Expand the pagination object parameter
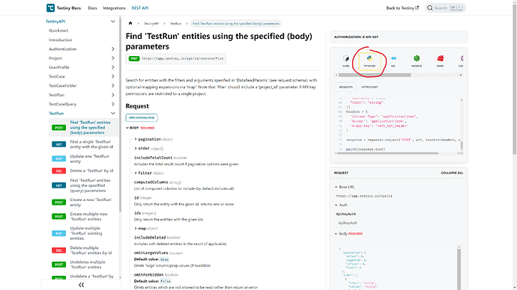The width and height of the screenshot is (517, 290). [x=136, y=139]
